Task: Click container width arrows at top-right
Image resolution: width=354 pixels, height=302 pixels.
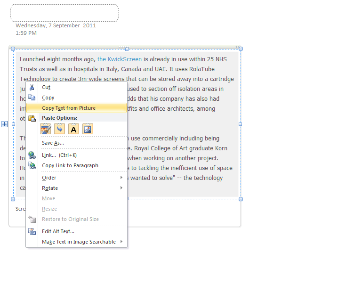Action: (x=237, y=47)
